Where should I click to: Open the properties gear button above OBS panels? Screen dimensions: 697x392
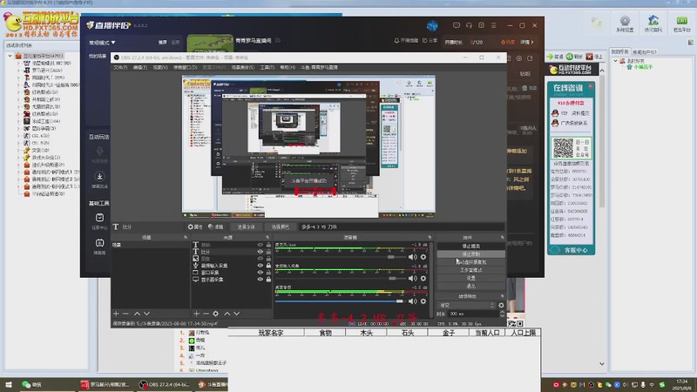coord(195,226)
